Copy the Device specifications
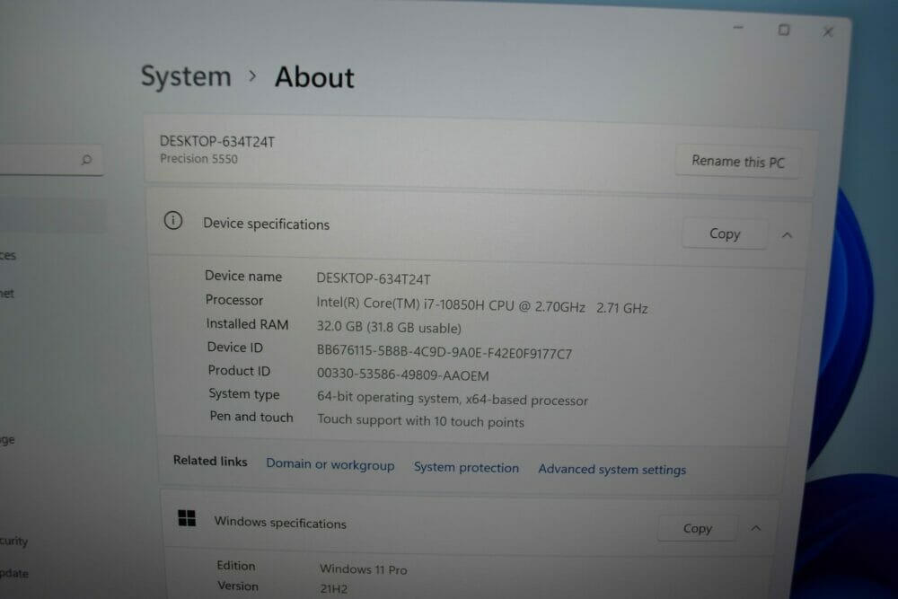 tap(725, 233)
